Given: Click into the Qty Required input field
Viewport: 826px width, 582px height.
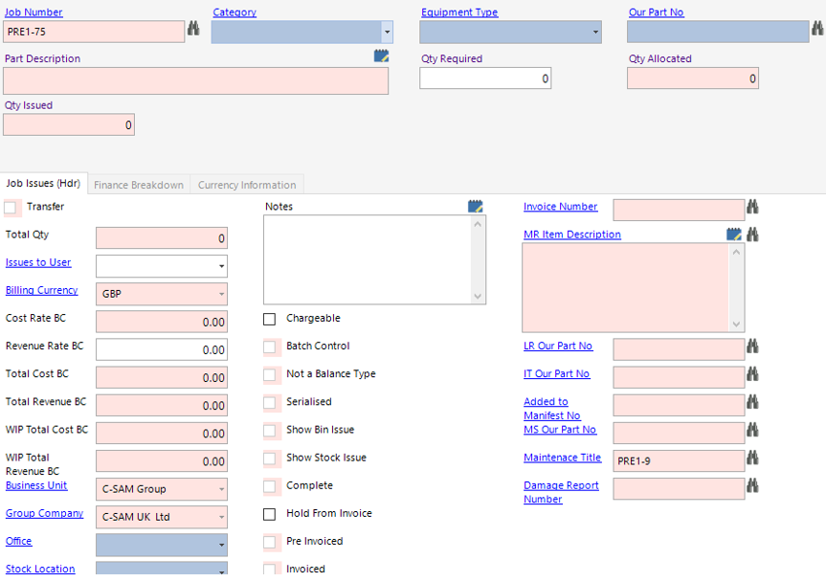Looking at the screenshot, I should [485, 78].
